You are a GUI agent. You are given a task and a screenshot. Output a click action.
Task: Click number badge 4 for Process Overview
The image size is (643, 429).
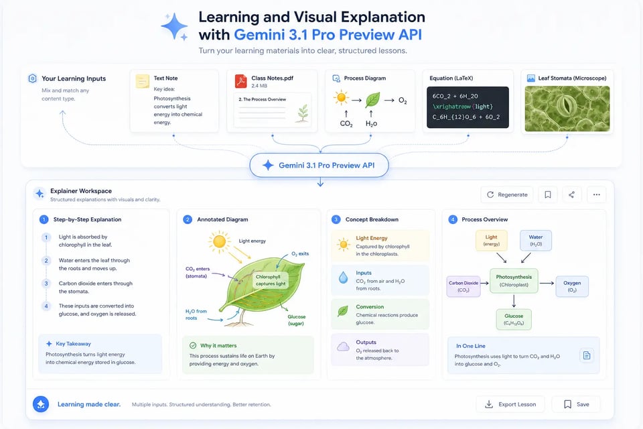coord(453,220)
